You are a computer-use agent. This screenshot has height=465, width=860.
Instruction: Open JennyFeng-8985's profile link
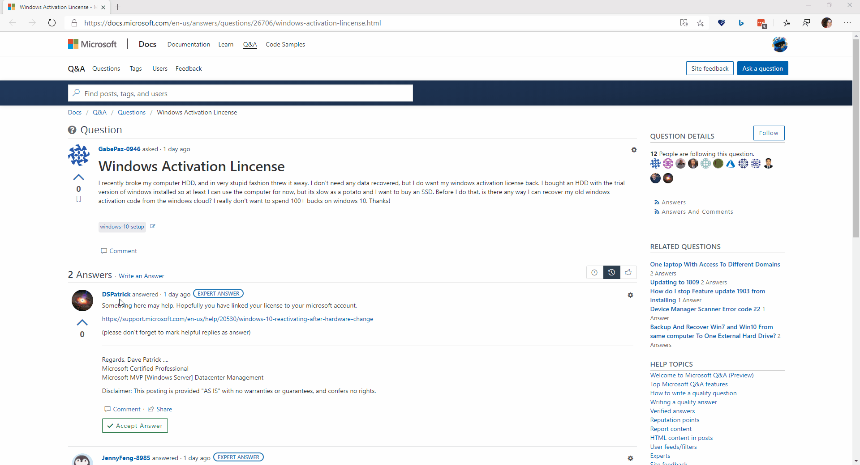(126, 458)
